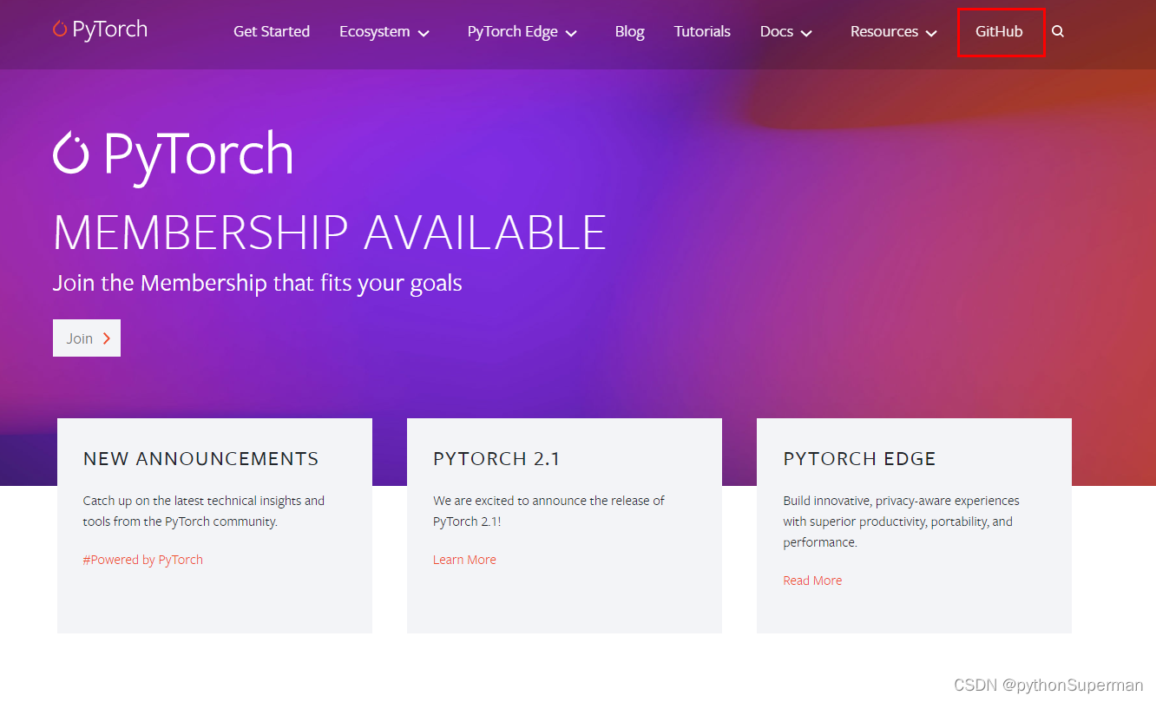Image resolution: width=1156 pixels, height=702 pixels.
Task: Click the PyTorch logo in the navbar
Action: tap(100, 30)
